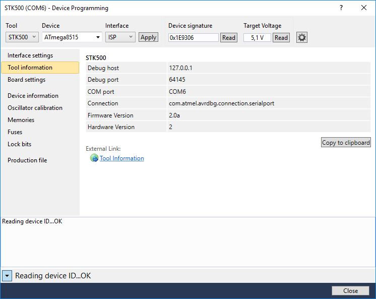Open the Device dropdown showing ATmega8515
Image resolution: width=376 pixels, height=299 pixels.
point(72,37)
